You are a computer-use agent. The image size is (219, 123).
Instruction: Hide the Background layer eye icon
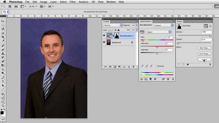(x=104, y=42)
